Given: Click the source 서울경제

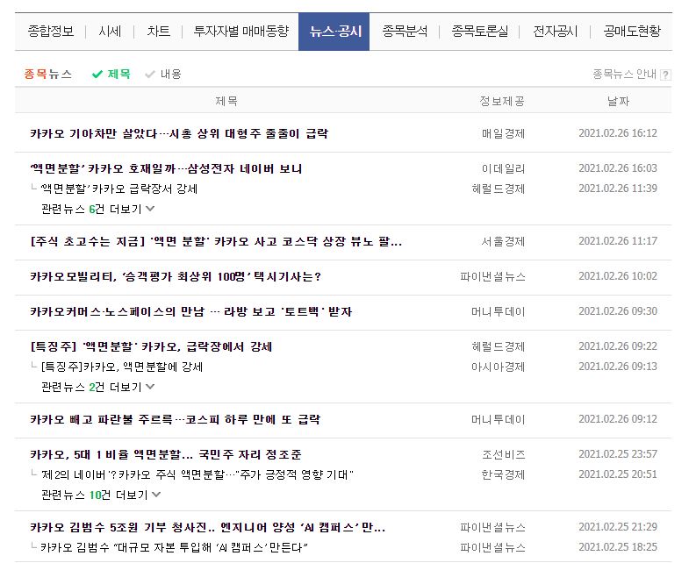Looking at the screenshot, I should (x=503, y=241).
